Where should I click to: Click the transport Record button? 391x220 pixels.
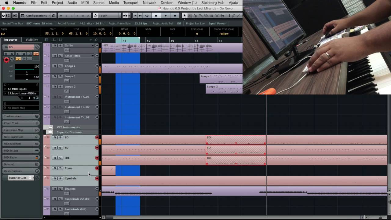(175, 16)
